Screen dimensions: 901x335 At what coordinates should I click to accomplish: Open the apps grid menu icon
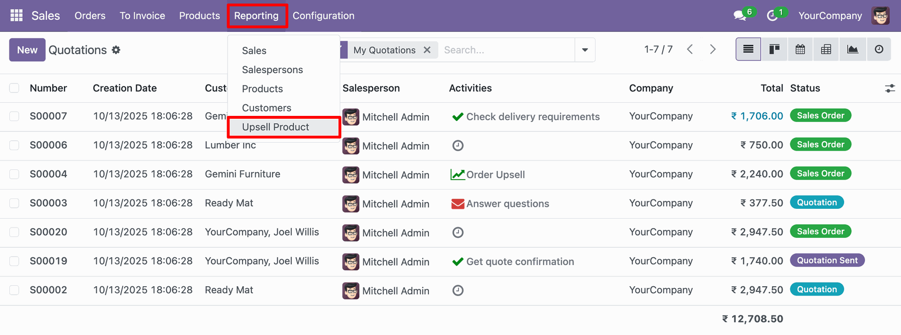(x=16, y=15)
